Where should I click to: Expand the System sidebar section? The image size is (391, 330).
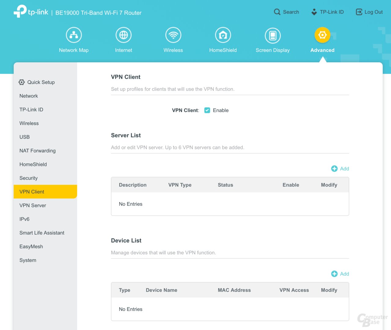tap(28, 260)
